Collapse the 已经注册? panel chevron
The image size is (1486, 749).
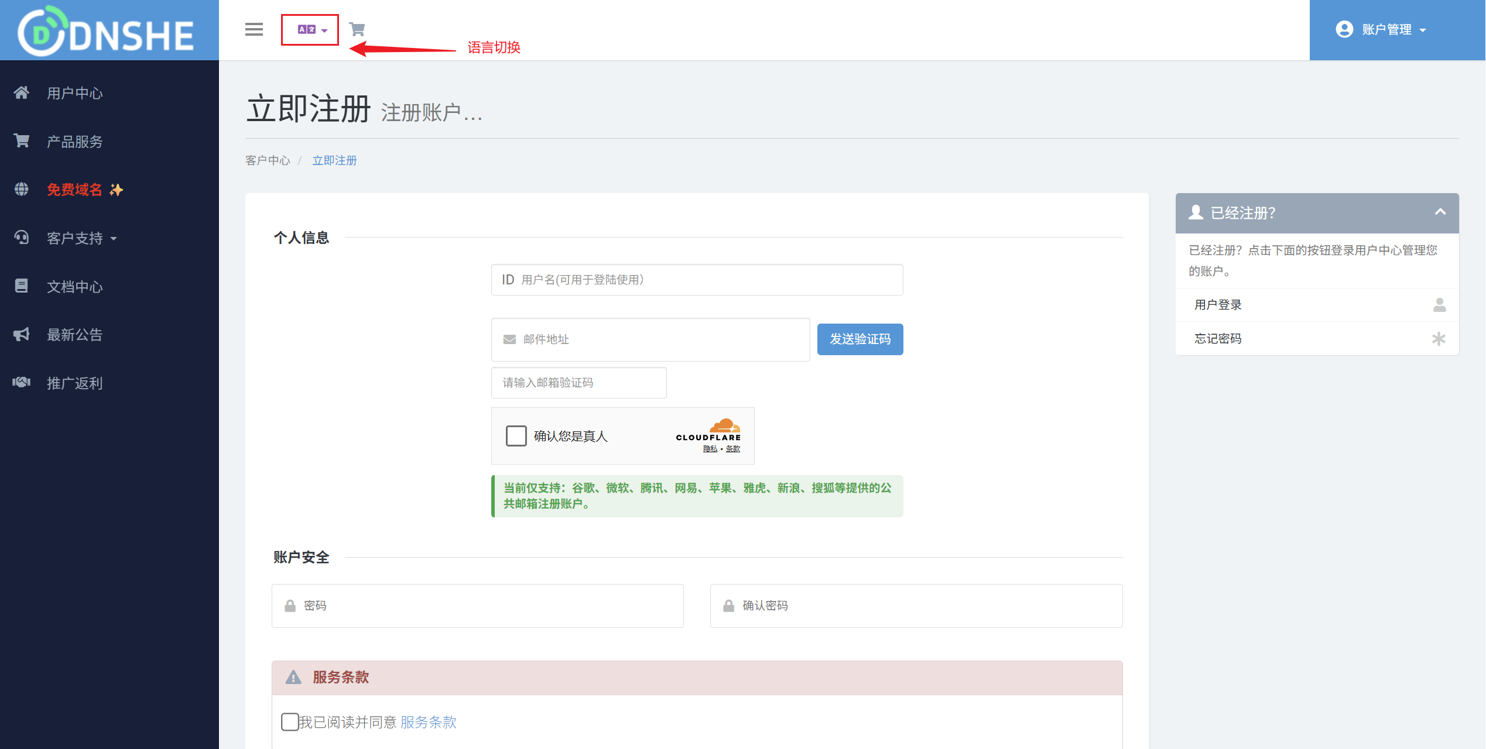tap(1440, 212)
